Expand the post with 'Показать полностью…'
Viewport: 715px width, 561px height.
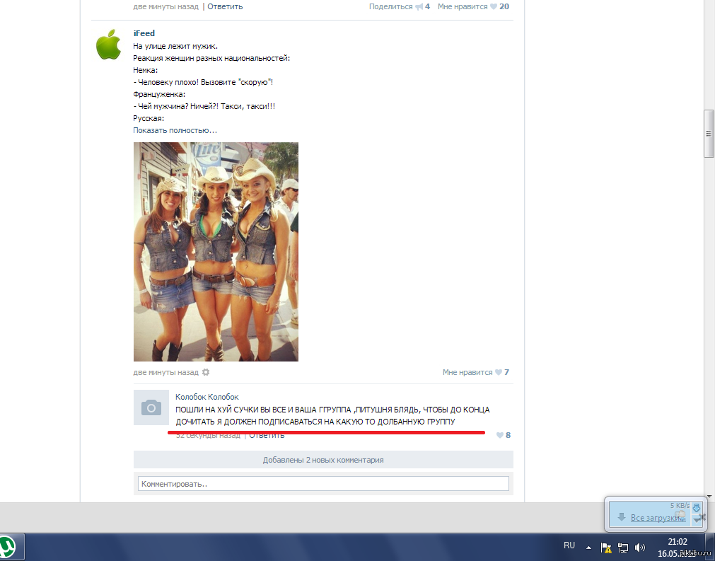[175, 130]
